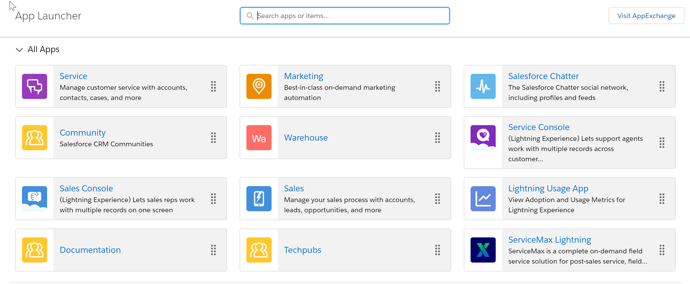The height and width of the screenshot is (284, 690).
Task: Click the All Apps heading text
Action: [x=43, y=49]
